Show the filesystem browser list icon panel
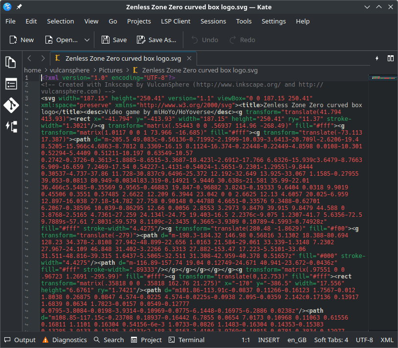This screenshot has height=348, width=398. click(x=10, y=84)
